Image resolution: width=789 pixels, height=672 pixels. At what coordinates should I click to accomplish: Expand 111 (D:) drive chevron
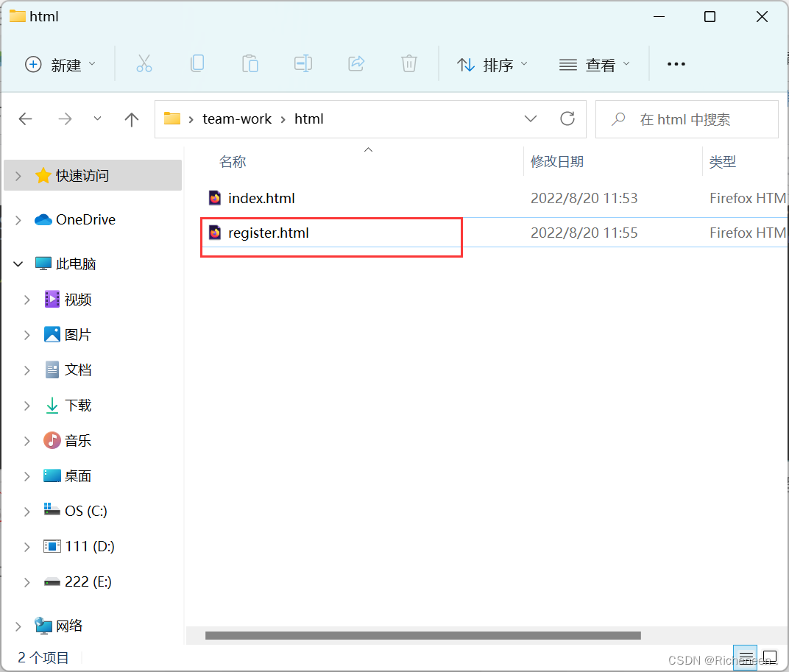[x=27, y=547]
